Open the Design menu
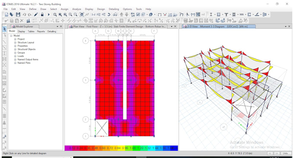The image size is (294, 158). pos(101,9)
